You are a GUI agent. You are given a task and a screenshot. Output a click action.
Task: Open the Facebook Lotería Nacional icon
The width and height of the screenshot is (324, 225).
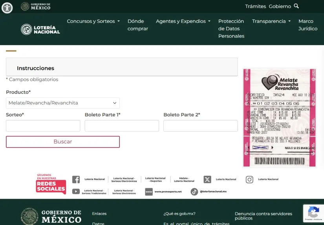point(76,180)
